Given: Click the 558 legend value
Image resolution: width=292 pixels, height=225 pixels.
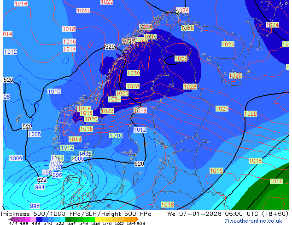Looking at the screenshot, I should click(x=95, y=223).
